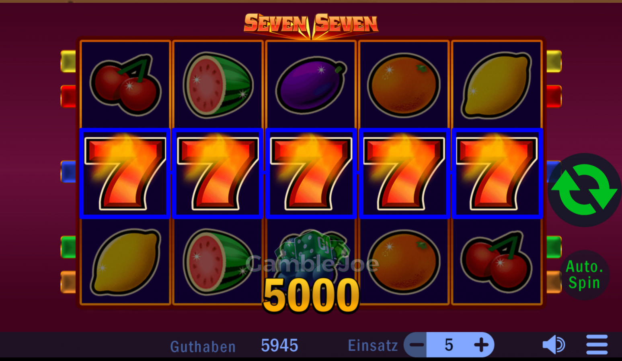622x361 pixels.
Task: Open the hamburger menu
Action: [597, 345]
